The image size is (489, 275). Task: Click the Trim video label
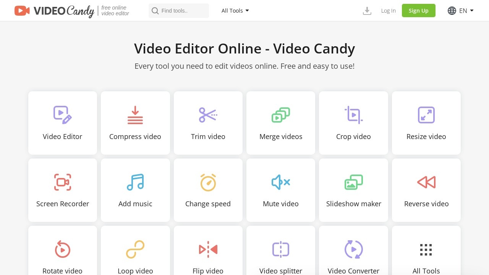click(x=208, y=136)
